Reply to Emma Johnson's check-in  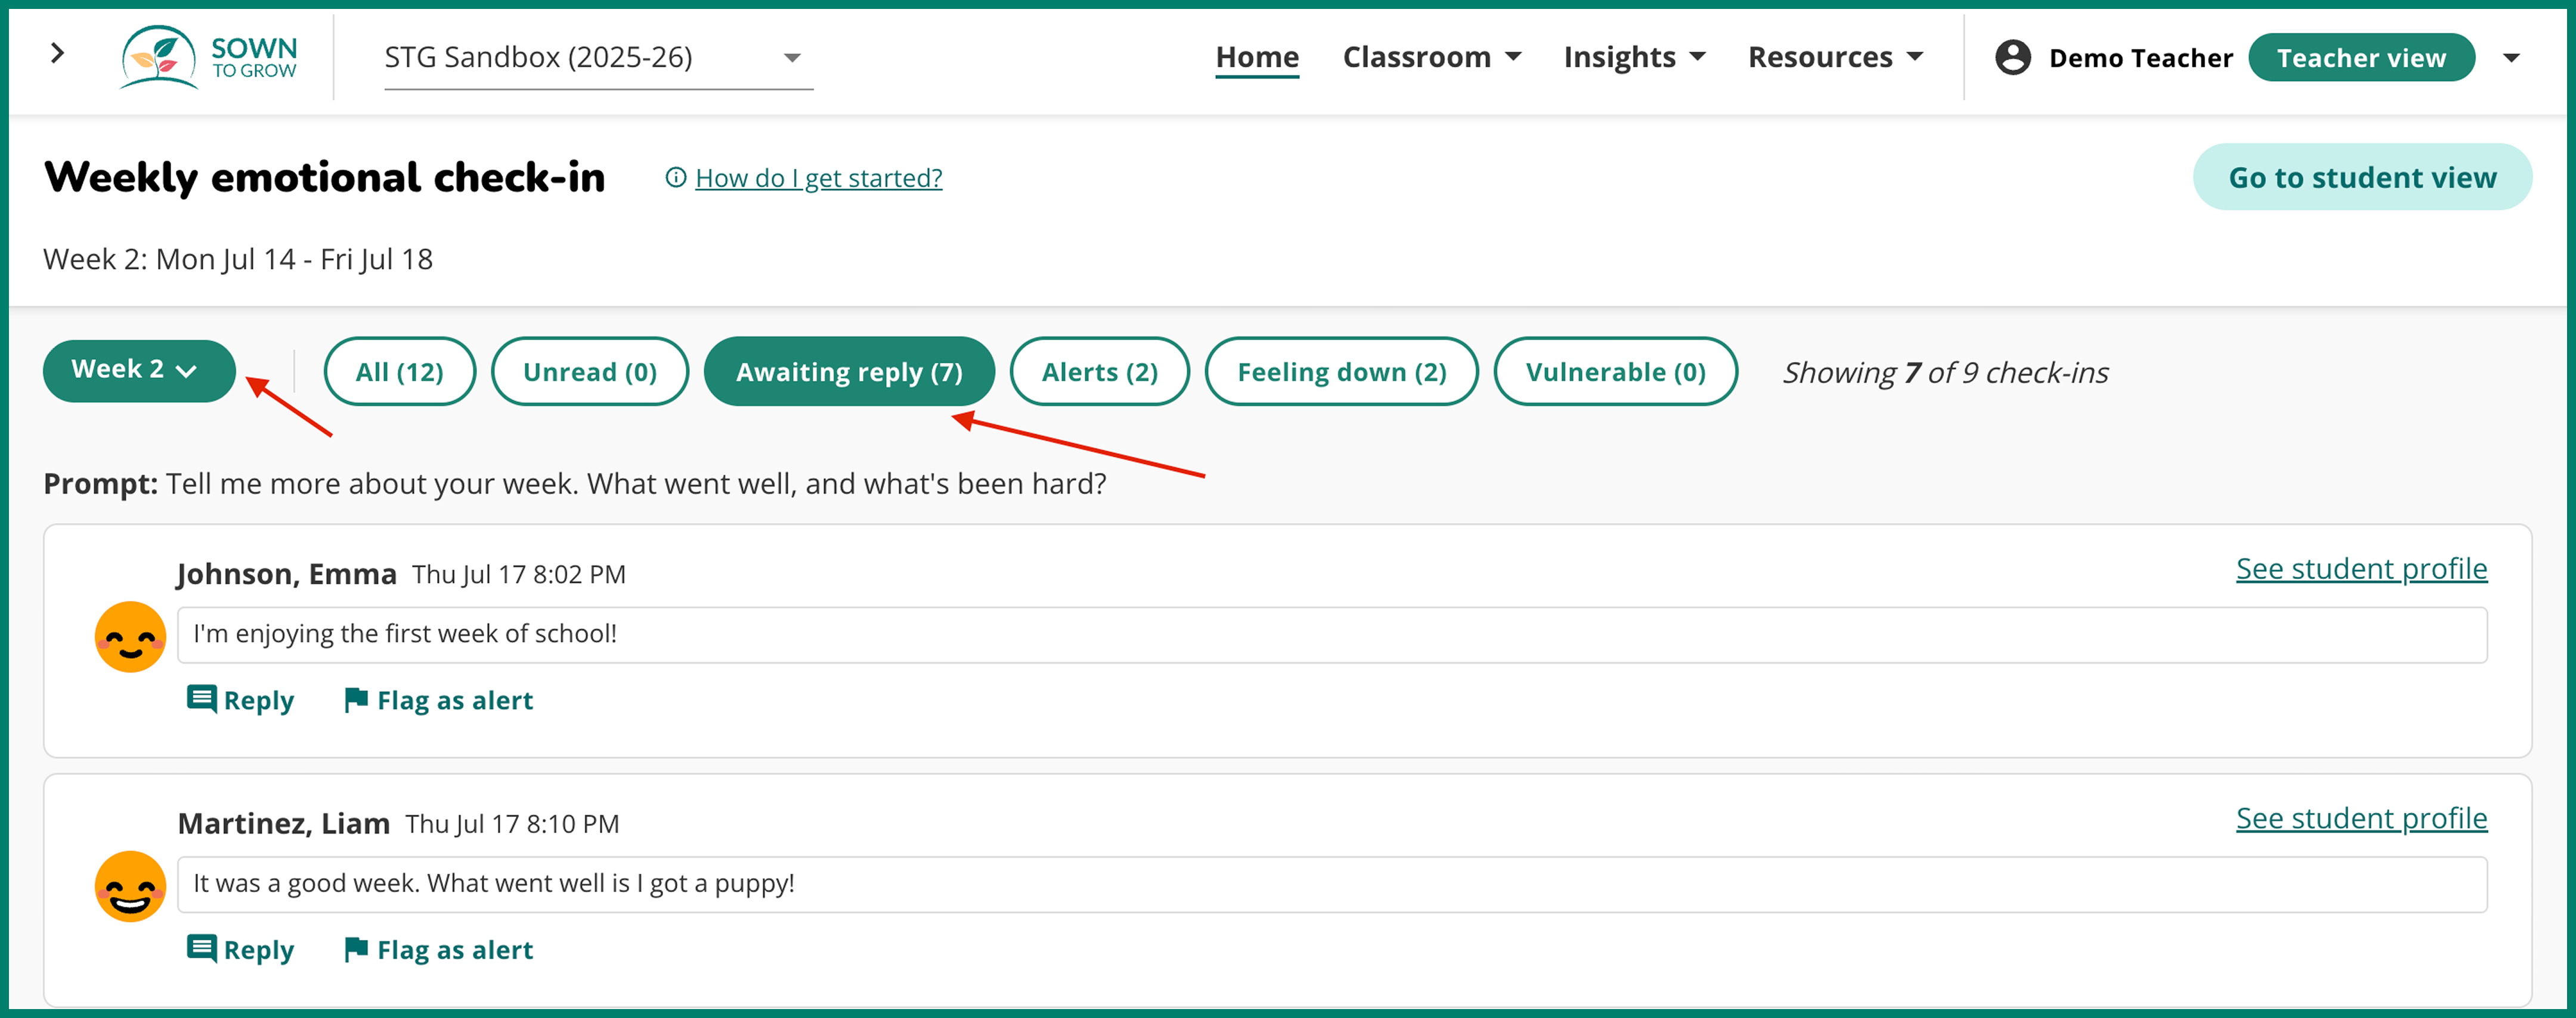(241, 700)
